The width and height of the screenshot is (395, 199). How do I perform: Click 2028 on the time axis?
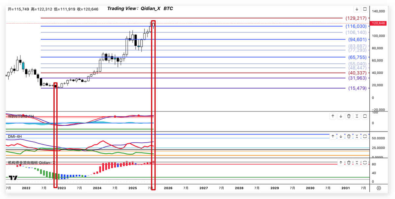click(x=239, y=188)
